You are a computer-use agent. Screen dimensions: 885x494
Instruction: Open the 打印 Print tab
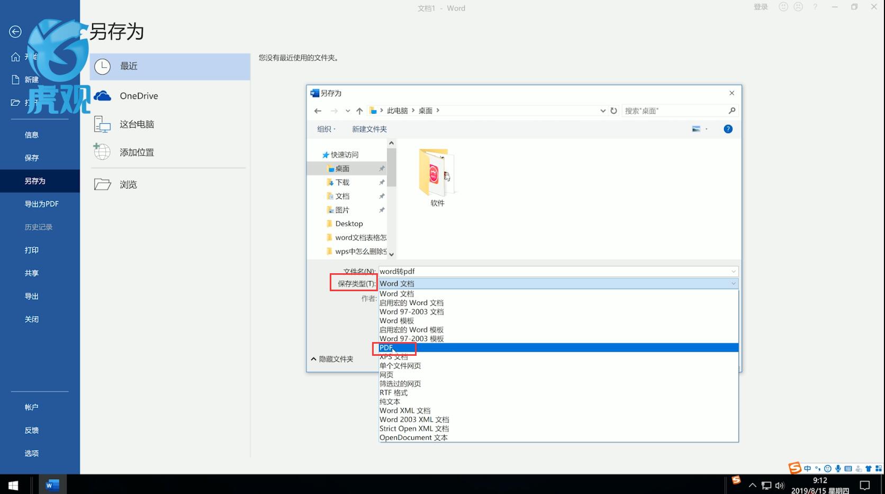[32, 250]
